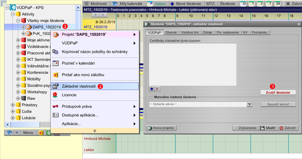
Task: Open the 28-day calendar view icon
Action: tap(278, 4)
